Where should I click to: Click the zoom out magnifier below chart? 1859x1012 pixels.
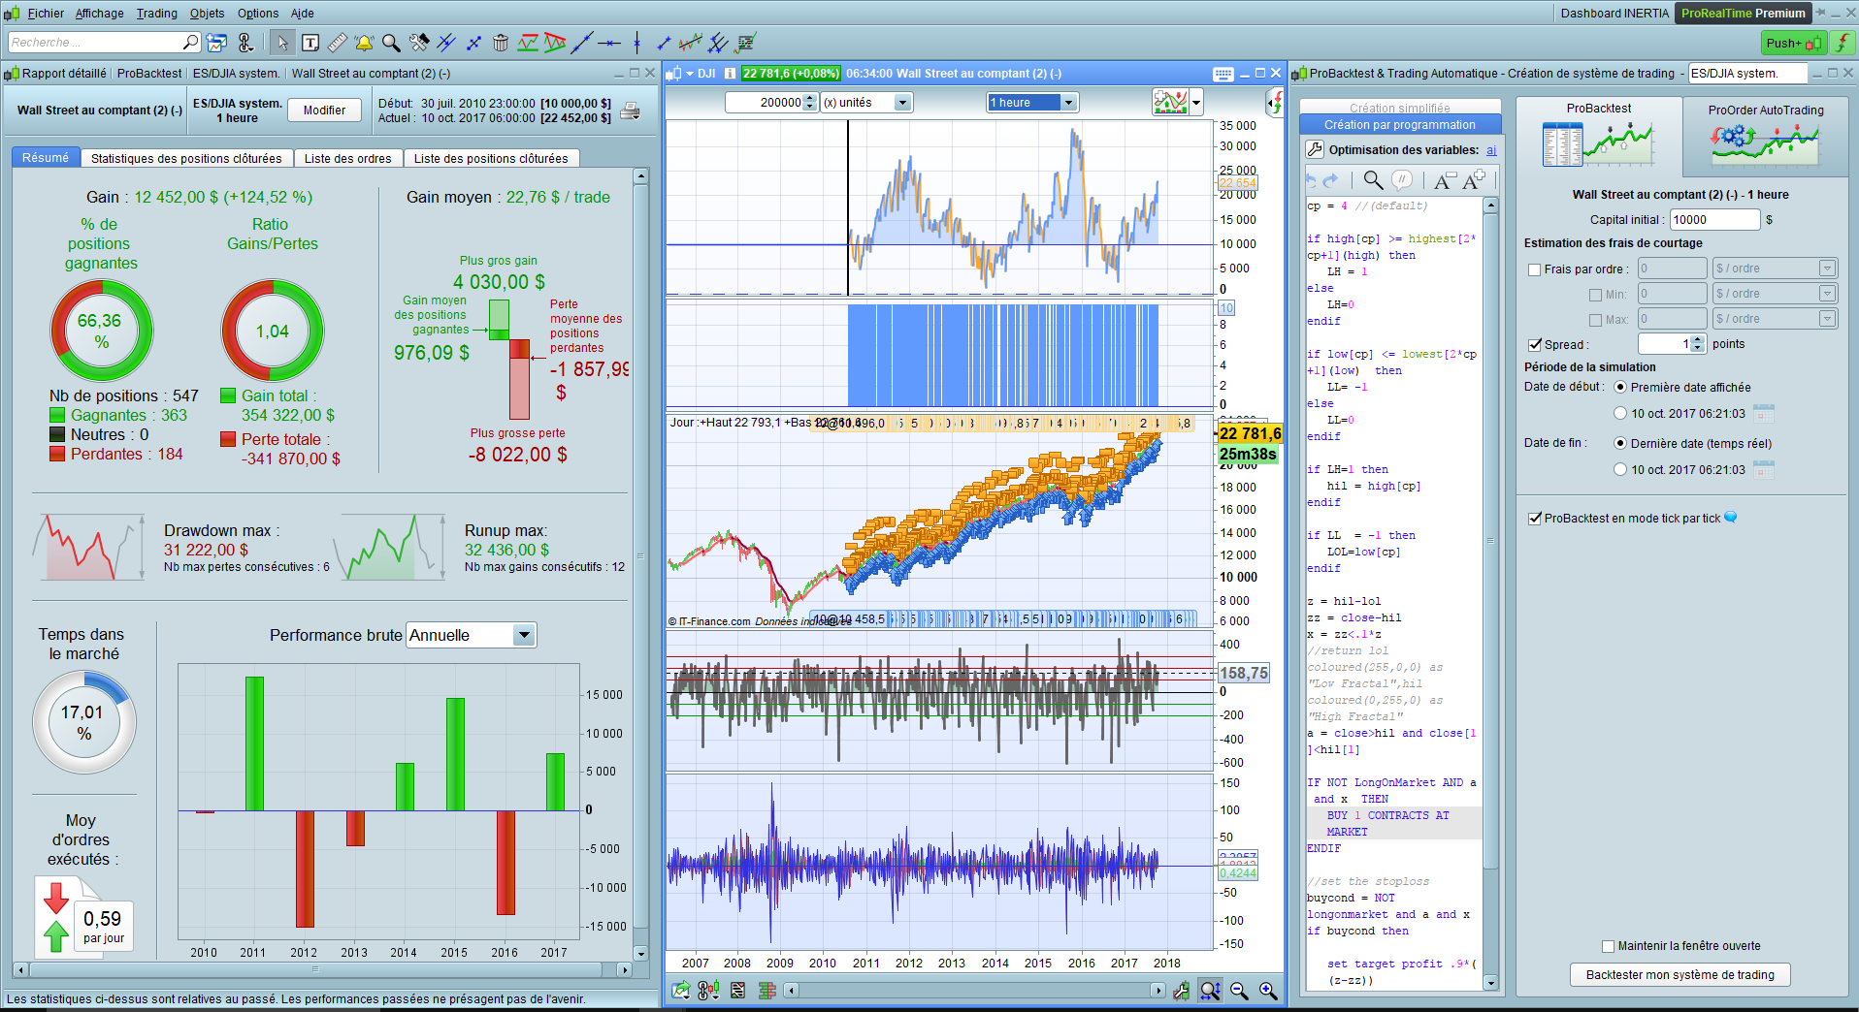(x=1239, y=990)
